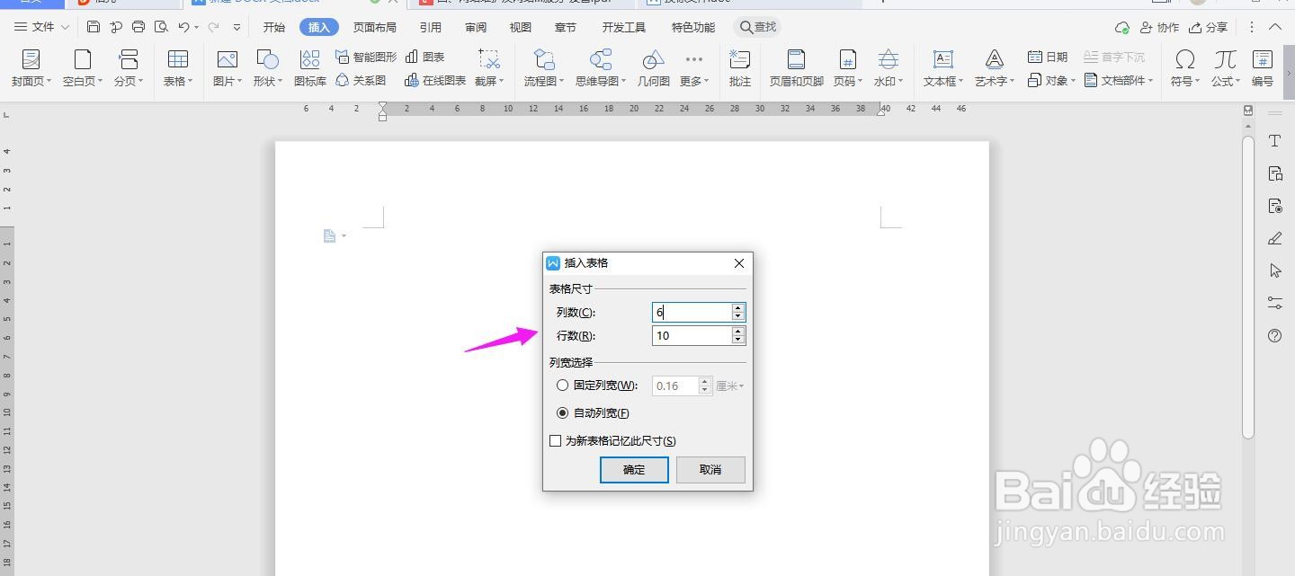Click the vertical document scrollbar
Image resolution: width=1295 pixels, height=576 pixels.
pos(1248,286)
